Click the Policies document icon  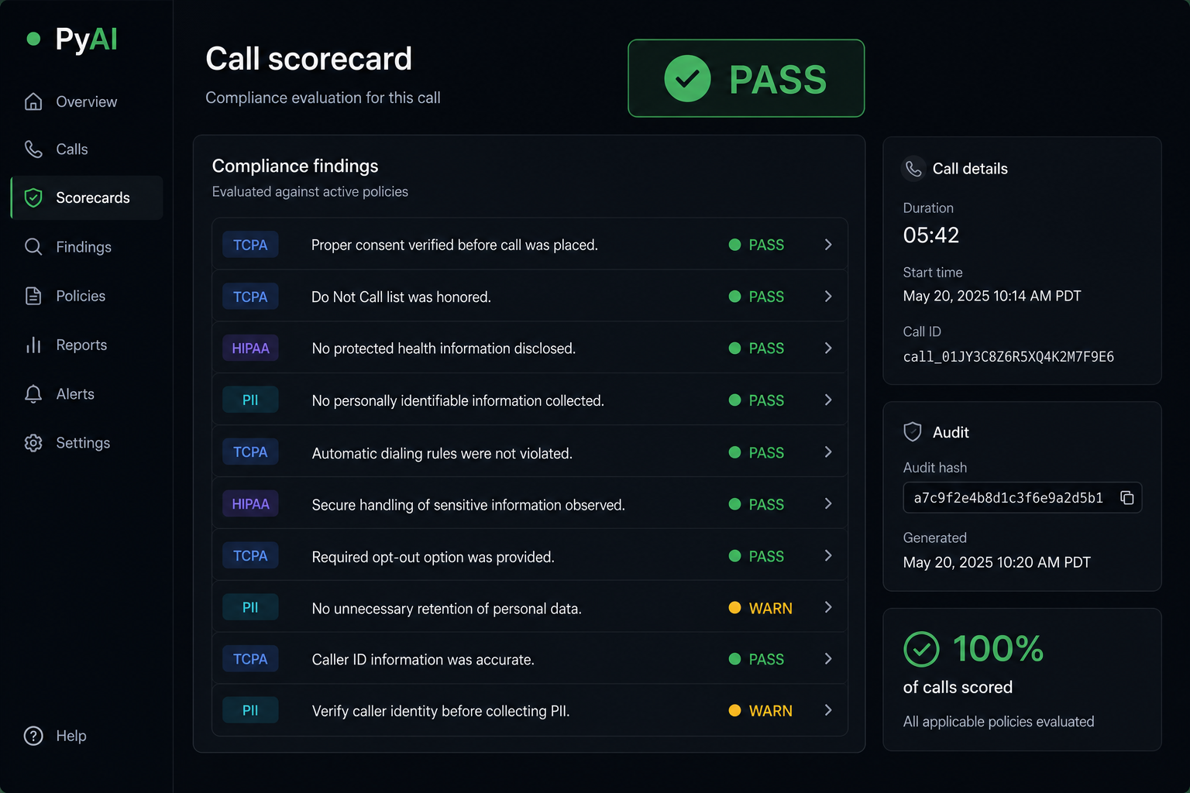(x=33, y=296)
